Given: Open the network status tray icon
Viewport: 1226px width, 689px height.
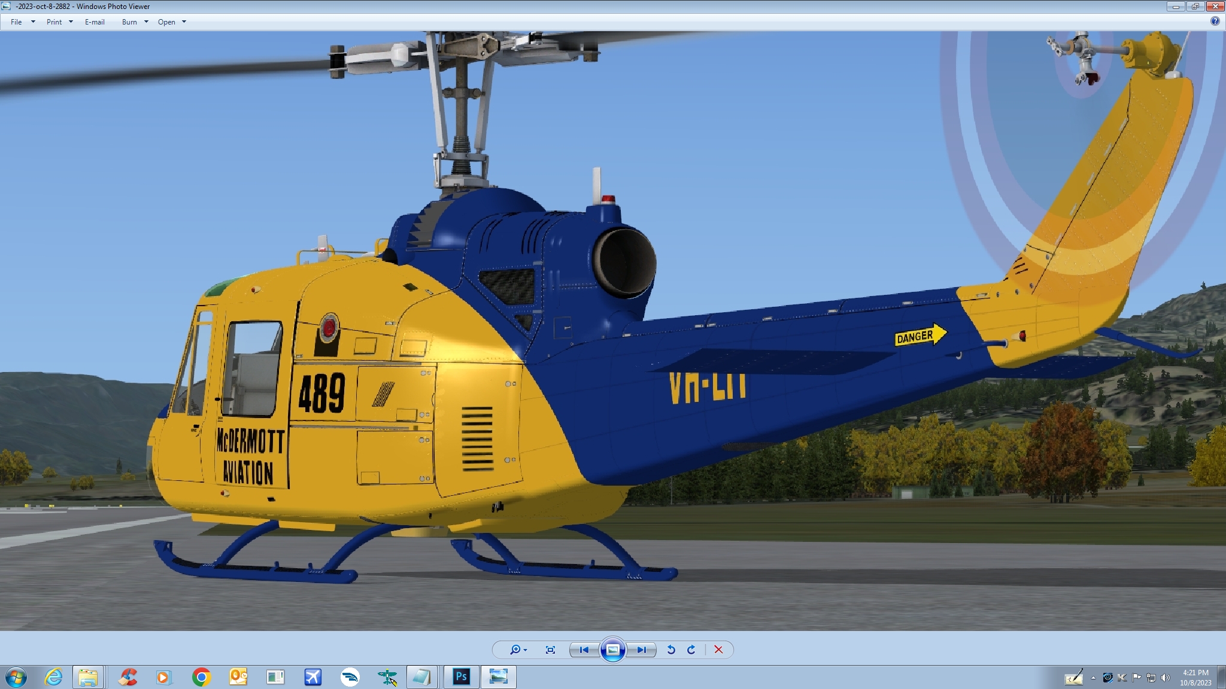Looking at the screenshot, I should click(1151, 678).
